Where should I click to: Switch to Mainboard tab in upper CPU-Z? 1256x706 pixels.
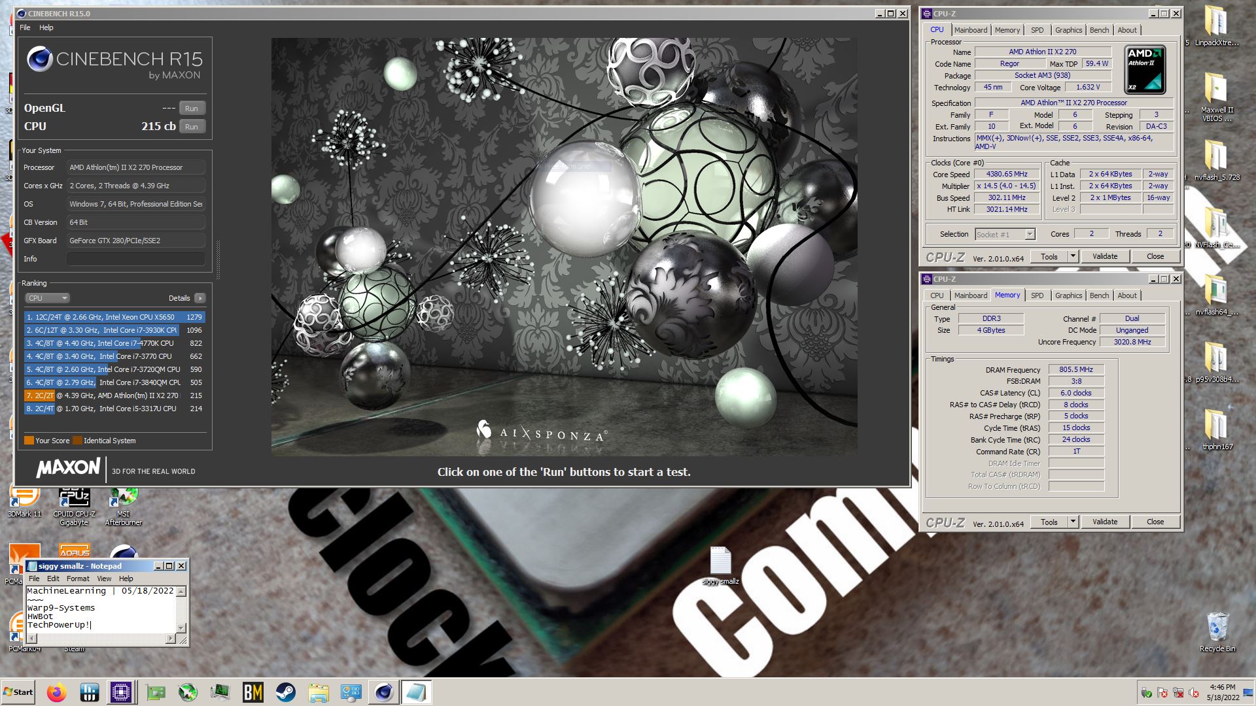[x=971, y=30]
